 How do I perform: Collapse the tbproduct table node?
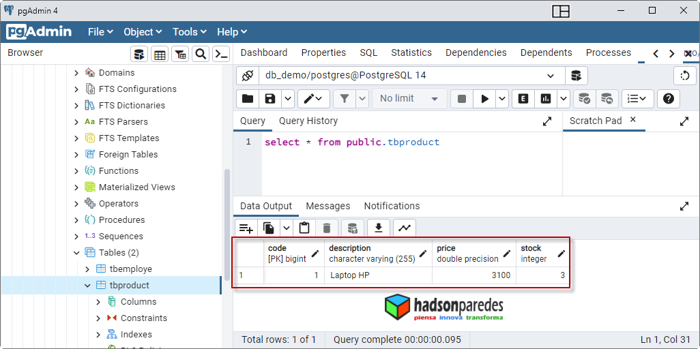[87, 285]
